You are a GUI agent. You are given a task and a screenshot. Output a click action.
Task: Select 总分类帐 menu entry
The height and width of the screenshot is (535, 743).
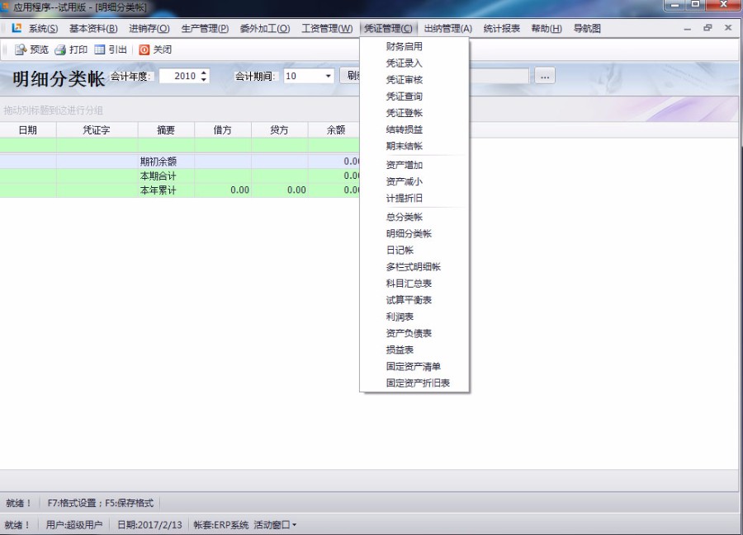point(414,217)
